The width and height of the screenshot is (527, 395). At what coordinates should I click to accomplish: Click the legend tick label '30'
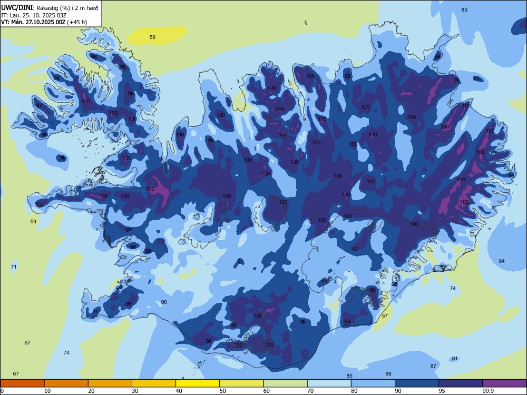(135, 391)
